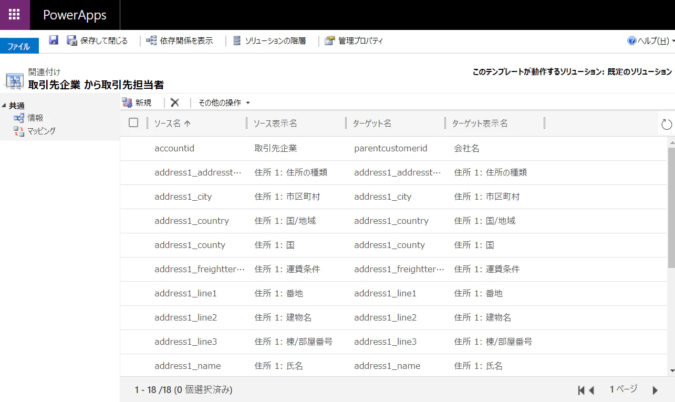Click the Save floppy disk icon
The image size is (675, 402).
pos(54,40)
